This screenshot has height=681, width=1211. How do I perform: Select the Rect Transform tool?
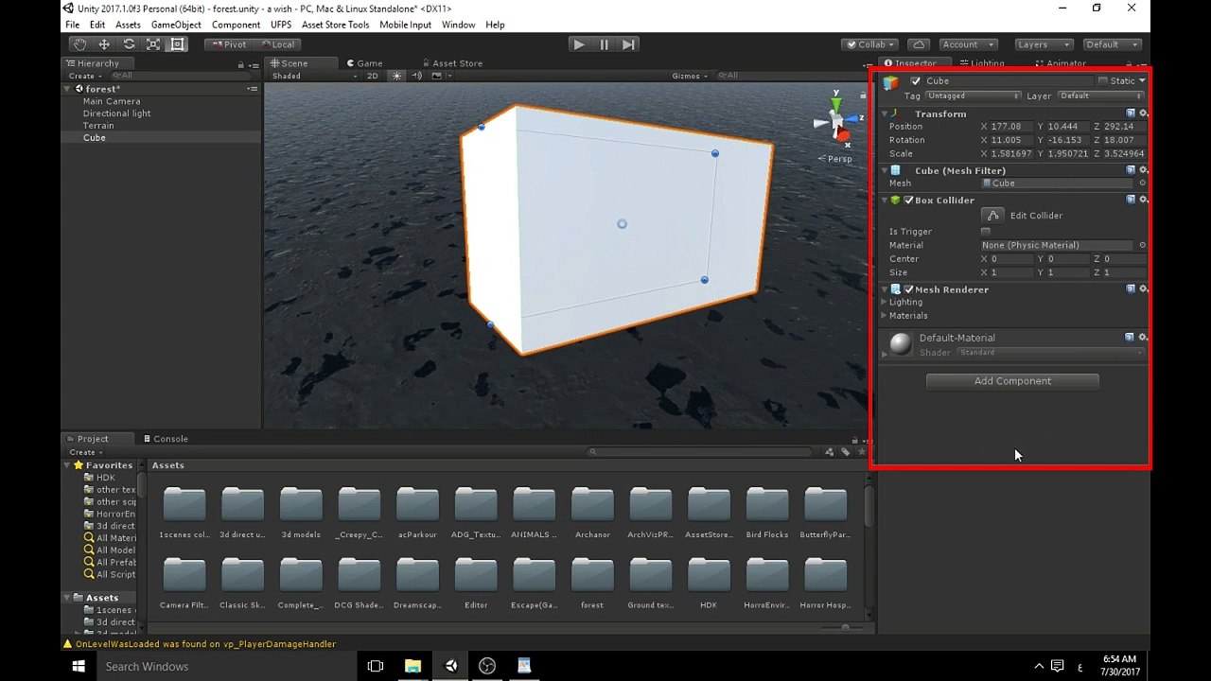[x=177, y=44]
